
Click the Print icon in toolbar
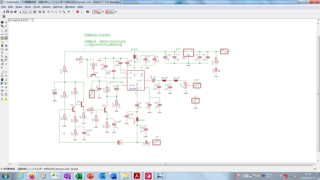12,12
